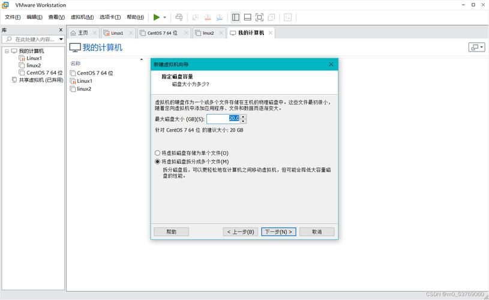Click the manage snapshots icon
This screenshot has width=489, height=300.
tap(220, 17)
